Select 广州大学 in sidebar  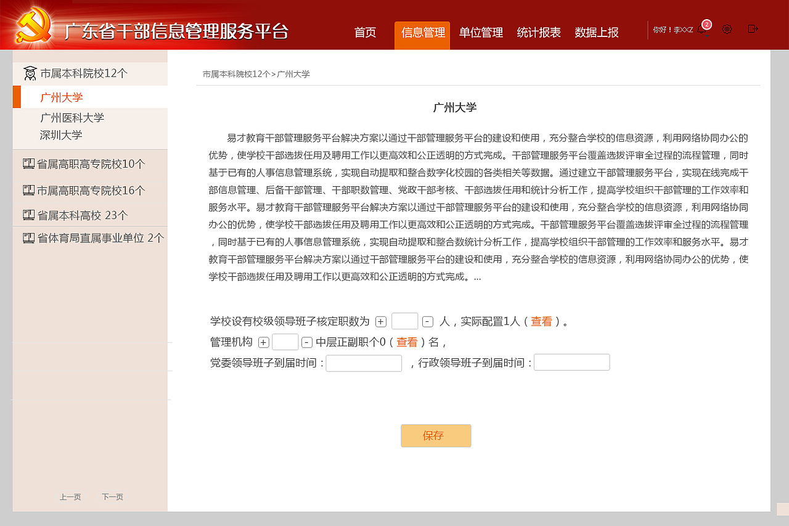[x=90, y=97]
